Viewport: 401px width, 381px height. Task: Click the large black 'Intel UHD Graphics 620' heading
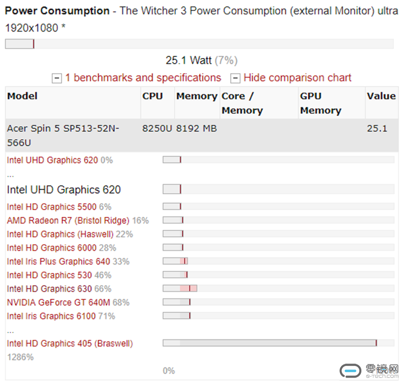pos(64,190)
